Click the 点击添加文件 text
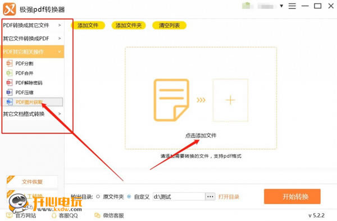The height and width of the screenshot is (221, 337). [x=201, y=136]
